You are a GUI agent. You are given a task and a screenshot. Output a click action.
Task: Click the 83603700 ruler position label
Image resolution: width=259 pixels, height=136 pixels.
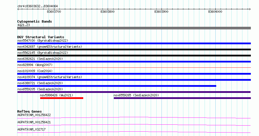[x=54, y=12]
